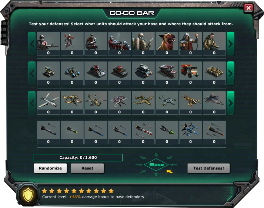Image resolution: width=264 pixels, height=208 pixels.
Task: Choose the red missile launcher truck
Action: point(167,73)
